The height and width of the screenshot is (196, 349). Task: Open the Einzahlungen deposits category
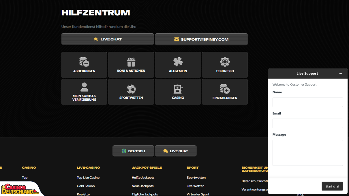pyautogui.click(x=225, y=92)
